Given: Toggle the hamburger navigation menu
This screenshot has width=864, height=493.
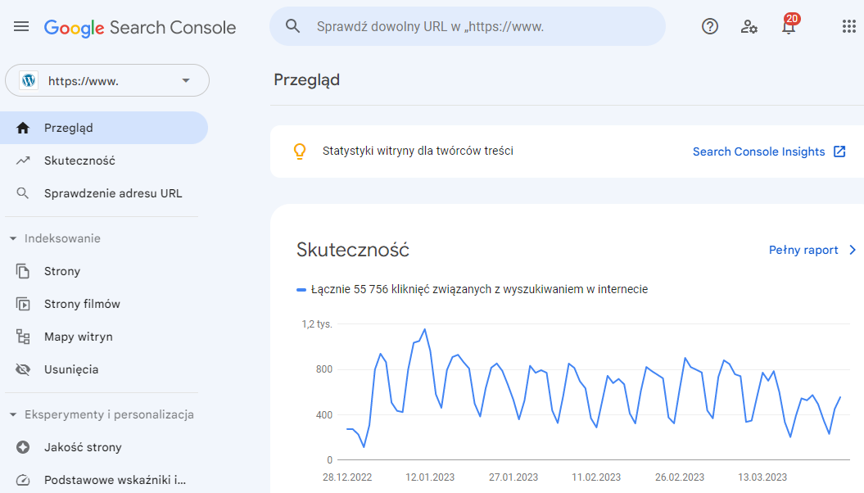Looking at the screenshot, I should [x=21, y=25].
